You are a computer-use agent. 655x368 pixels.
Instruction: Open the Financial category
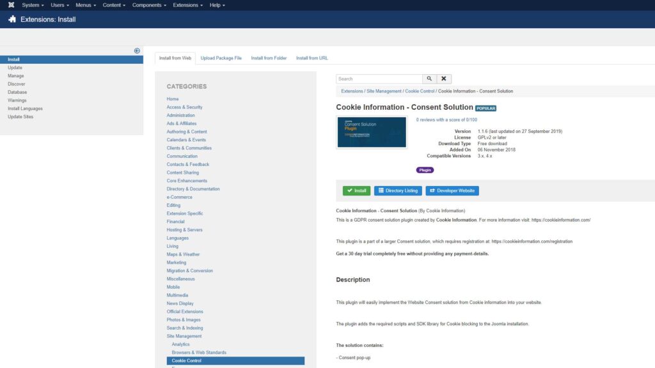pyautogui.click(x=175, y=222)
